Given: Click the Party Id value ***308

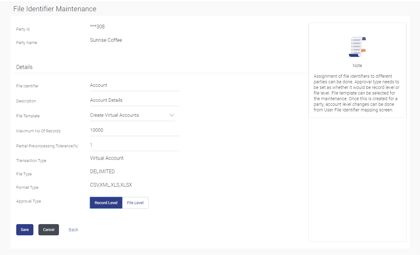Looking at the screenshot, I should click(x=97, y=27).
